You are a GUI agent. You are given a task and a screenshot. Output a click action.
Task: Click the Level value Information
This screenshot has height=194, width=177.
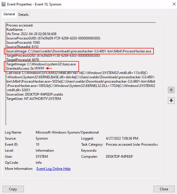coord(45,151)
